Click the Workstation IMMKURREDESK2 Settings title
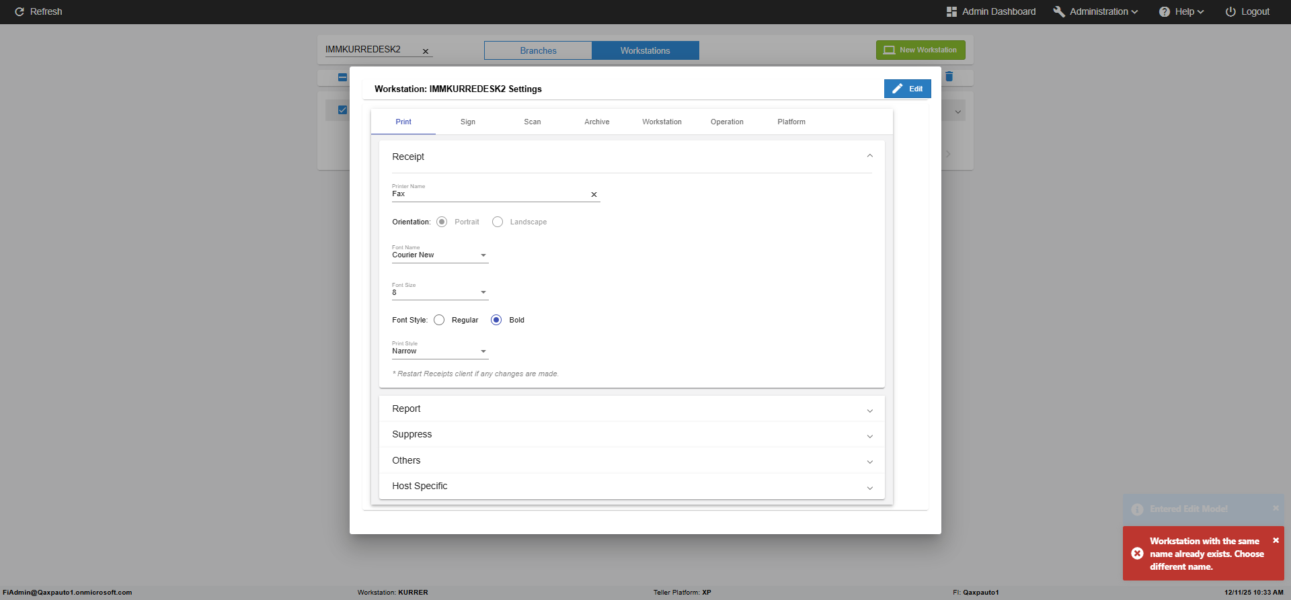Viewport: 1291px width, 600px height. click(x=458, y=89)
